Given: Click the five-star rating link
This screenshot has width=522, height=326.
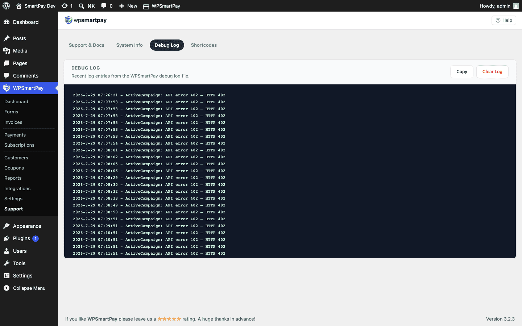Looking at the screenshot, I should (x=169, y=319).
